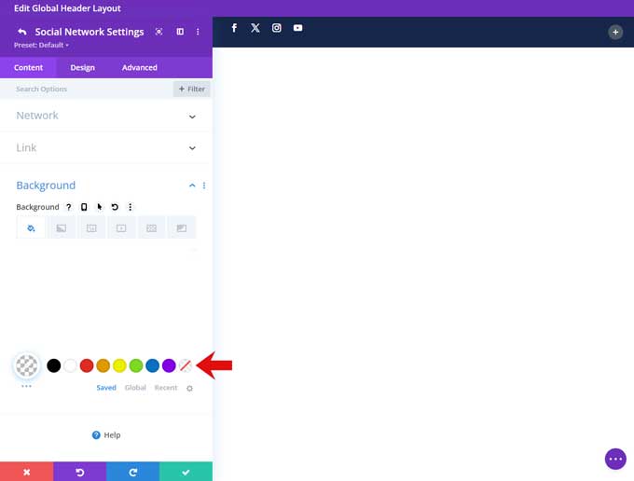Screen dimensions: 634x481
Task: Click the X (Twitter) icon in header
Action: 255,28
